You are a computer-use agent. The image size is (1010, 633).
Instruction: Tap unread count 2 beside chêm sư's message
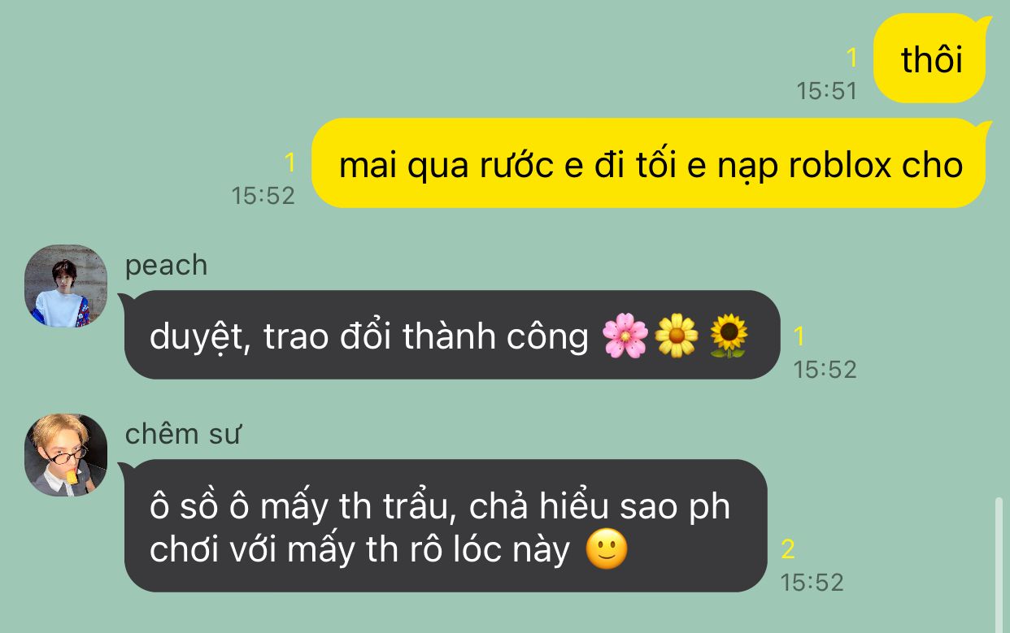pyautogui.click(x=788, y=549)
